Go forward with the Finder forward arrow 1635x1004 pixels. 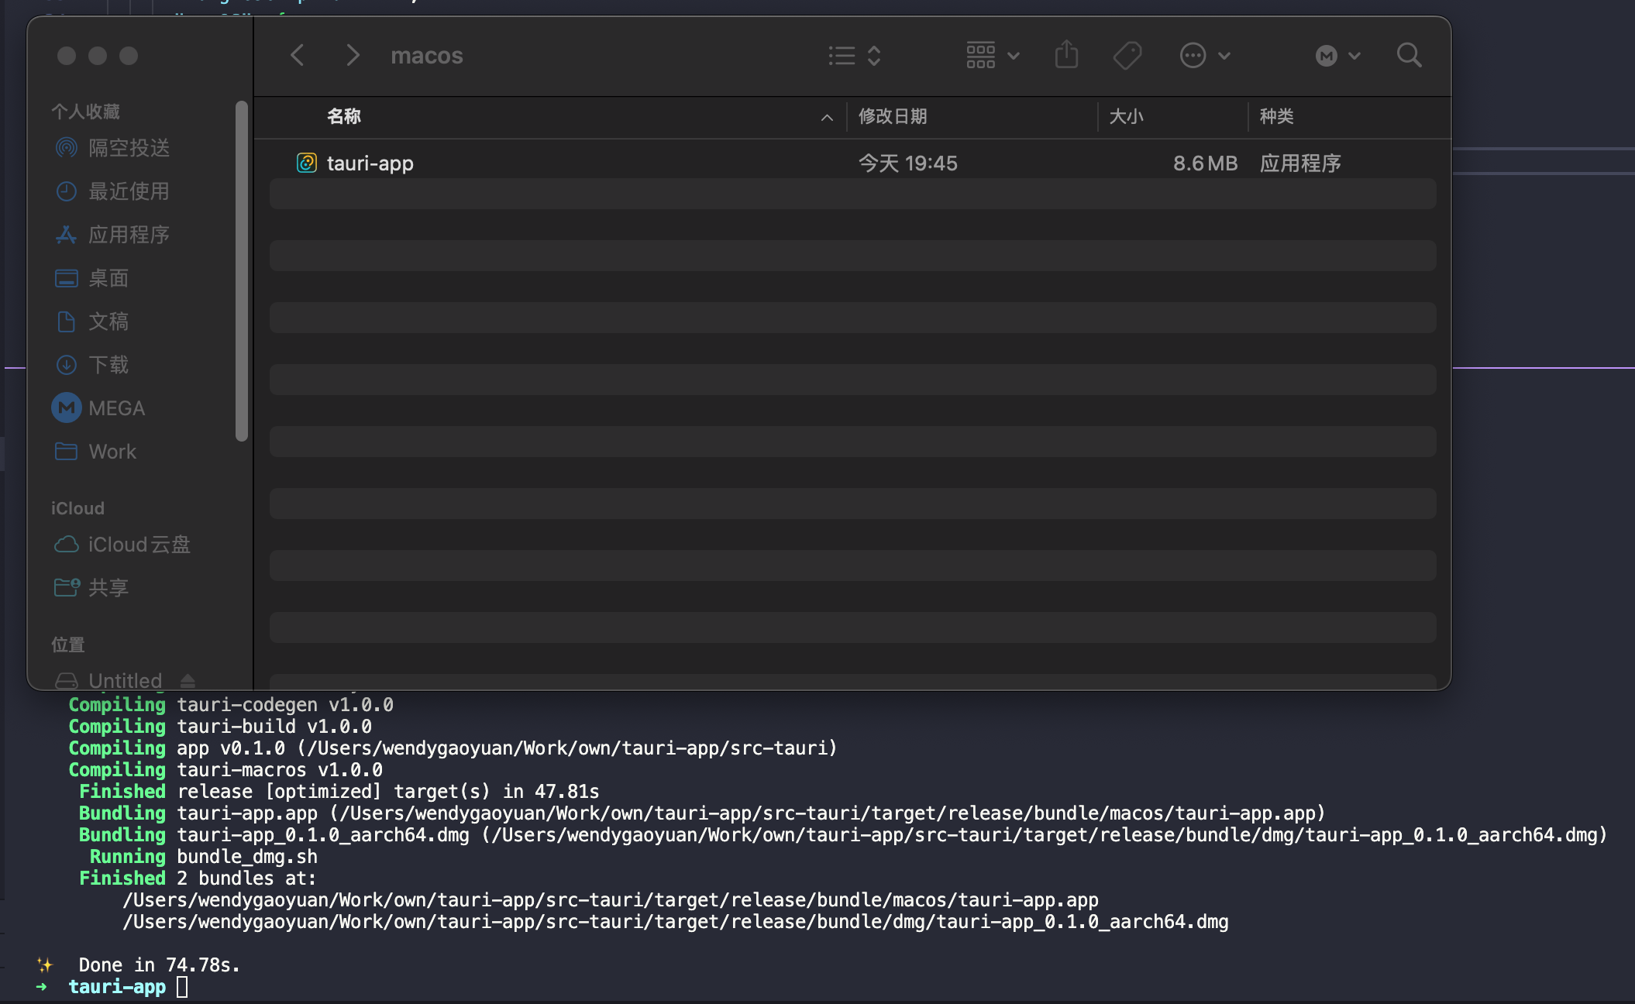coord(353,55)
